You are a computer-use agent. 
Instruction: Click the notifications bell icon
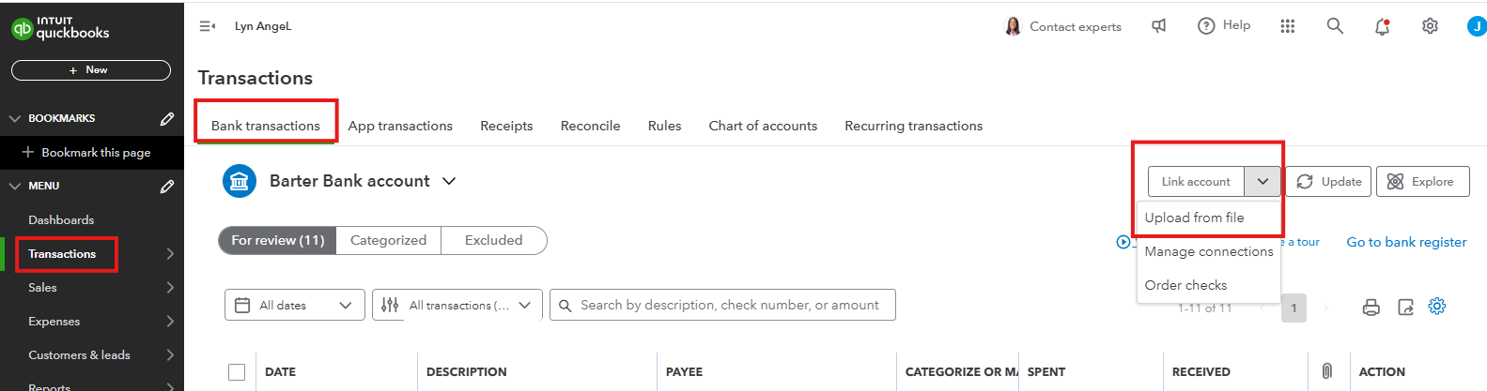pyautogui.click(x=1382, y=26)
